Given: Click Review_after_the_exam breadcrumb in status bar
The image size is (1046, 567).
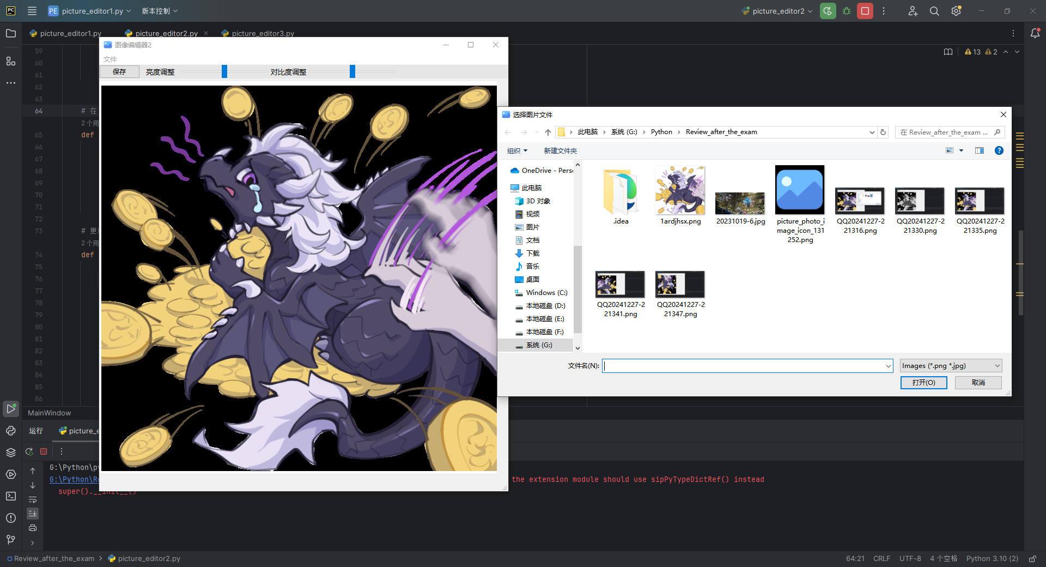Looking at the screenshot, I should [x=54, y=559].
